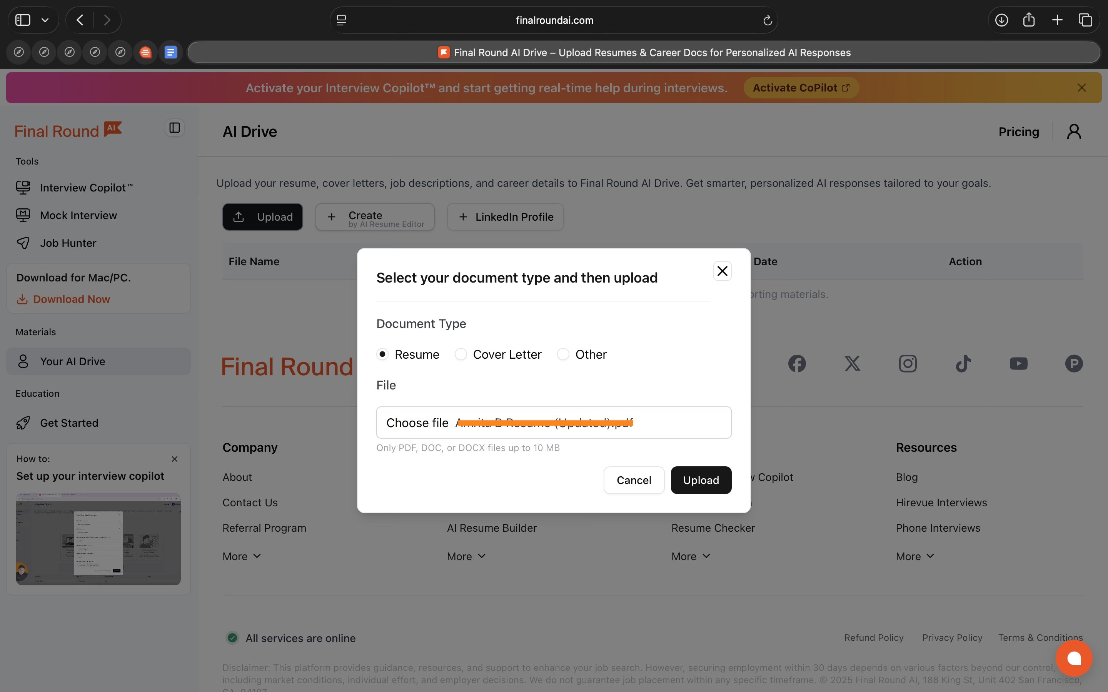The height and width of the screenshot is (692, 1108).
Task: Open Mock Interview in sidebar
Action: pyautogui.click(x=78, y=216)
